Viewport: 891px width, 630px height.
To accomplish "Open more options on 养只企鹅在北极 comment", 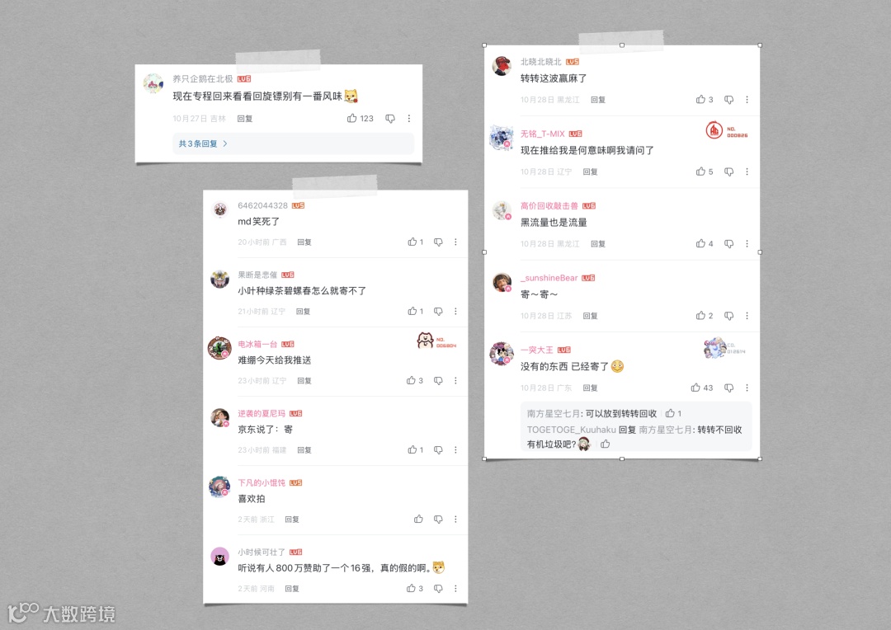I will coord(408,118).
